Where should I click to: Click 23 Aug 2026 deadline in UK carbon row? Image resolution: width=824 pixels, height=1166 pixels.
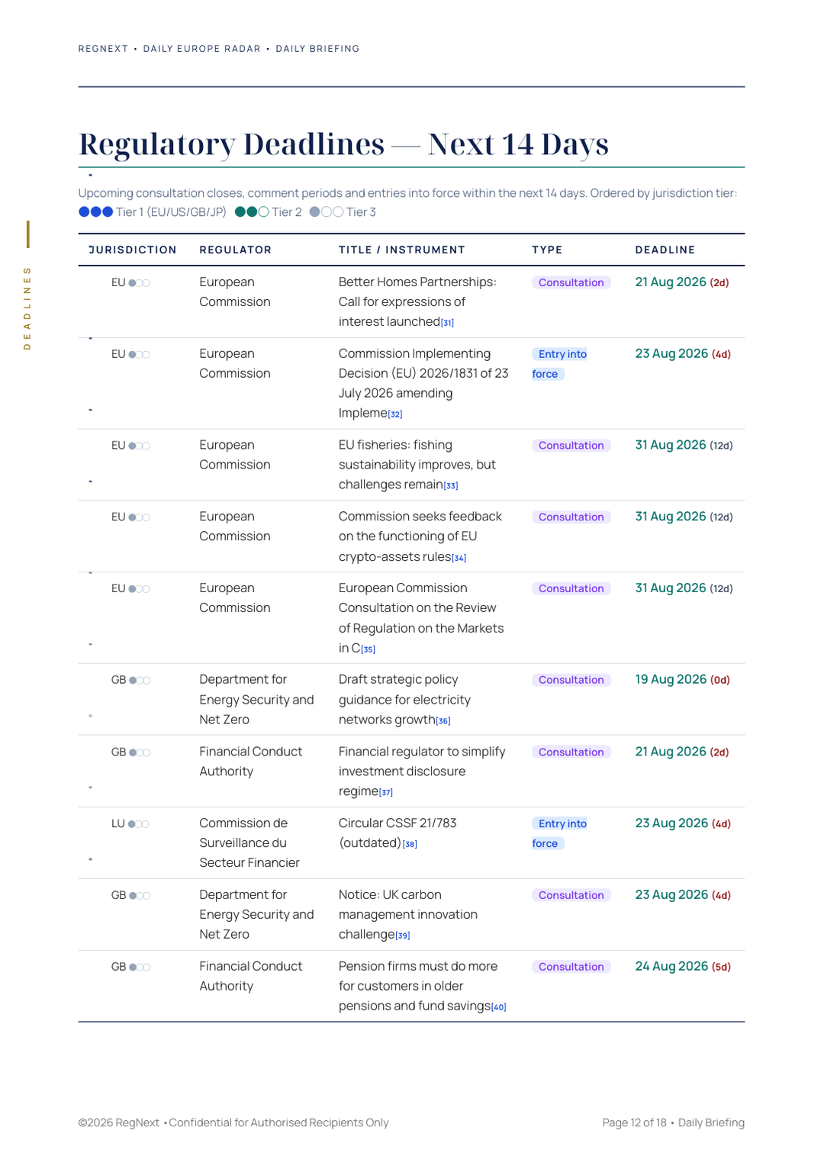point(683,895)
